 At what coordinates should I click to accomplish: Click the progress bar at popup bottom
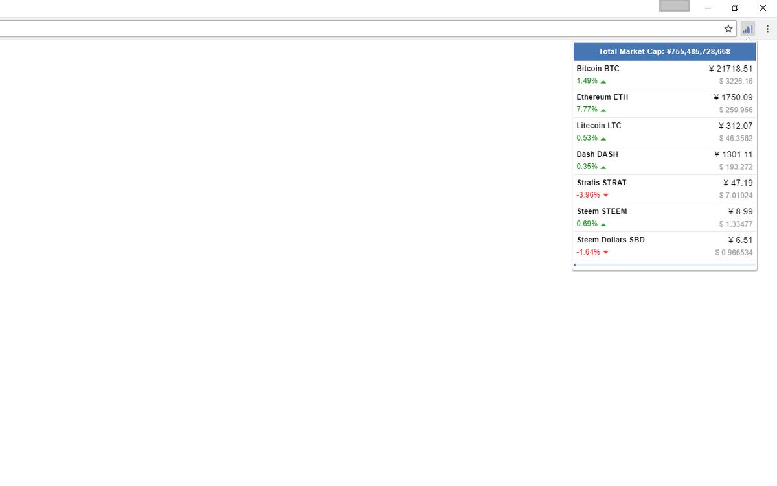tap(664, 265)
